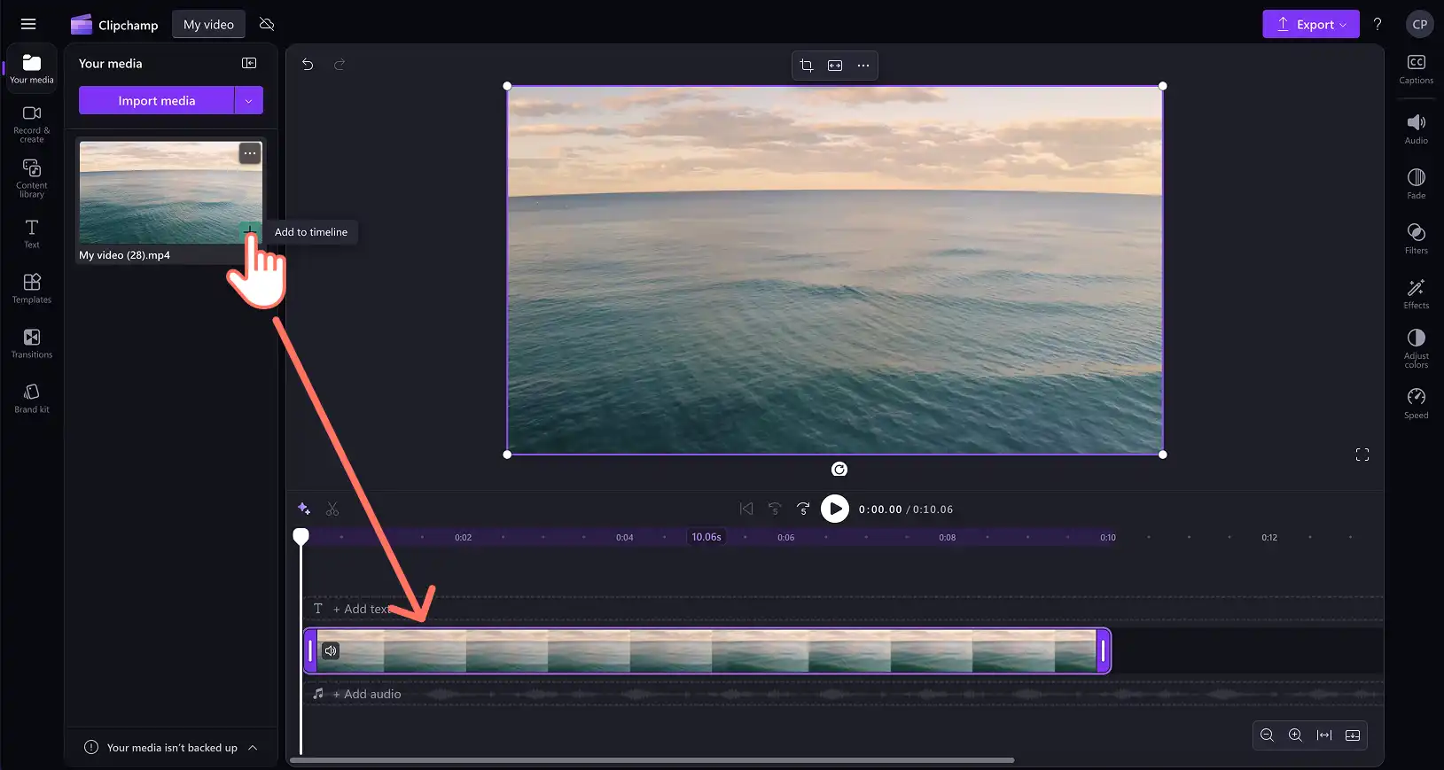Zoom in the timeline
The image size is (1444, 770).
[1296, 735]
